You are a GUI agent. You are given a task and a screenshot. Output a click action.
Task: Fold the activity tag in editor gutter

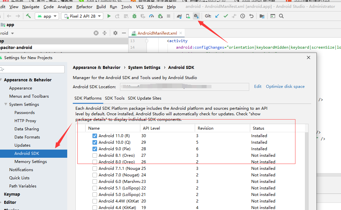tap(147, 41)
